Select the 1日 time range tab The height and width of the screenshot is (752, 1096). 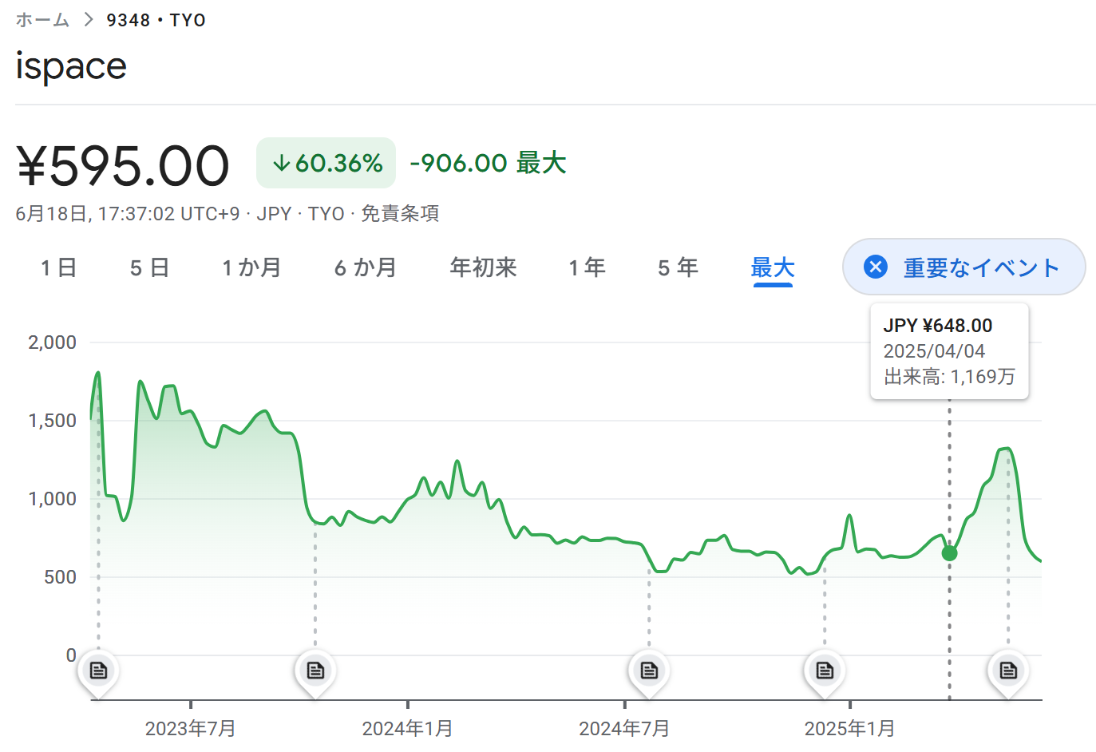tap(58, 267)
